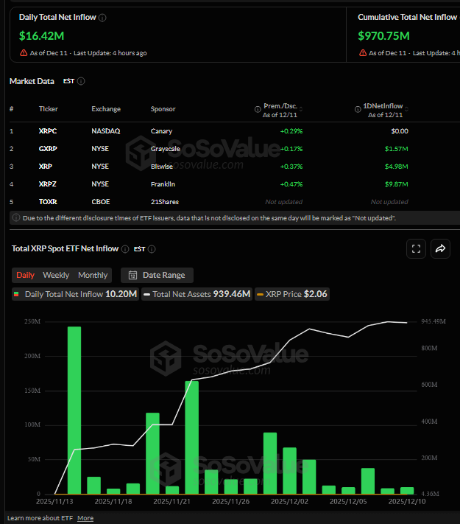Sort table by 1DNetInflow column
The height and width of the screenshot is (524, 460).
pyautogui.click(x=388, y=109)
